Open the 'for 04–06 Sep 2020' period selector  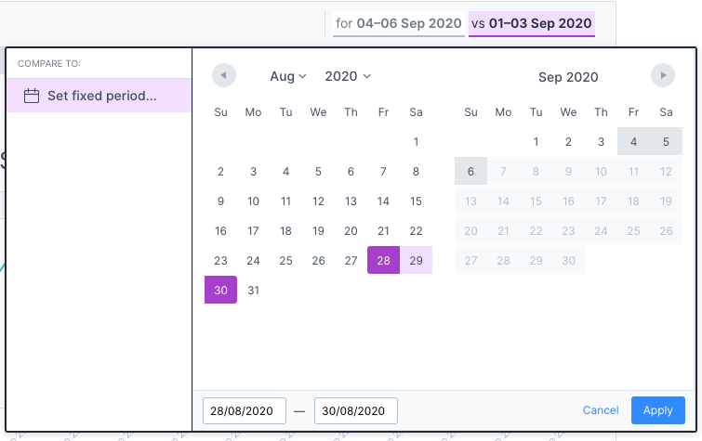(398, 23)
